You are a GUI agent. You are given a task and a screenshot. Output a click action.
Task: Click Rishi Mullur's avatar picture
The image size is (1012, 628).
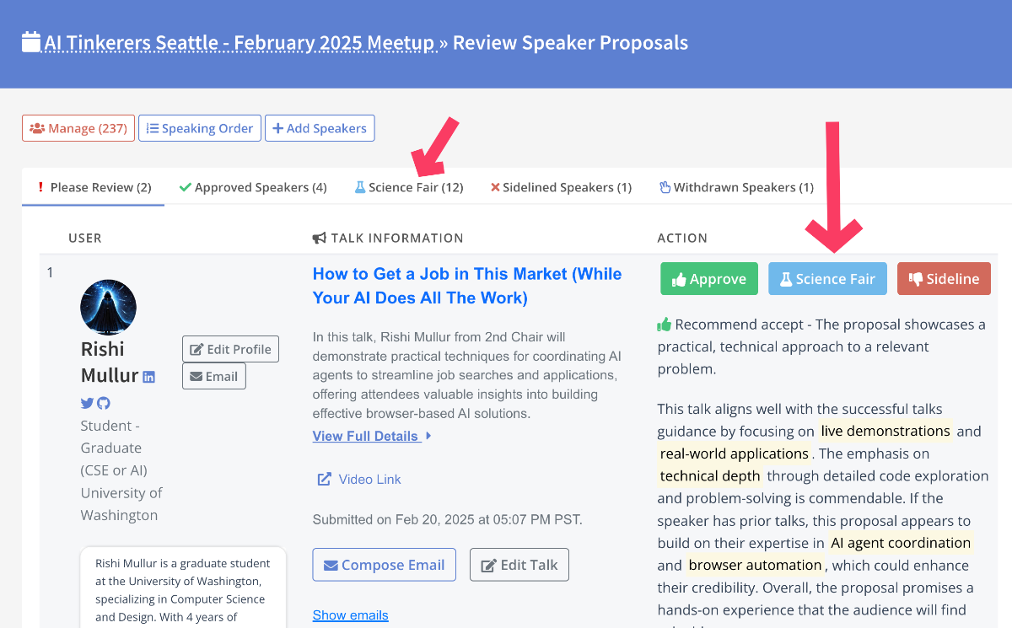[x=108, y=308]
